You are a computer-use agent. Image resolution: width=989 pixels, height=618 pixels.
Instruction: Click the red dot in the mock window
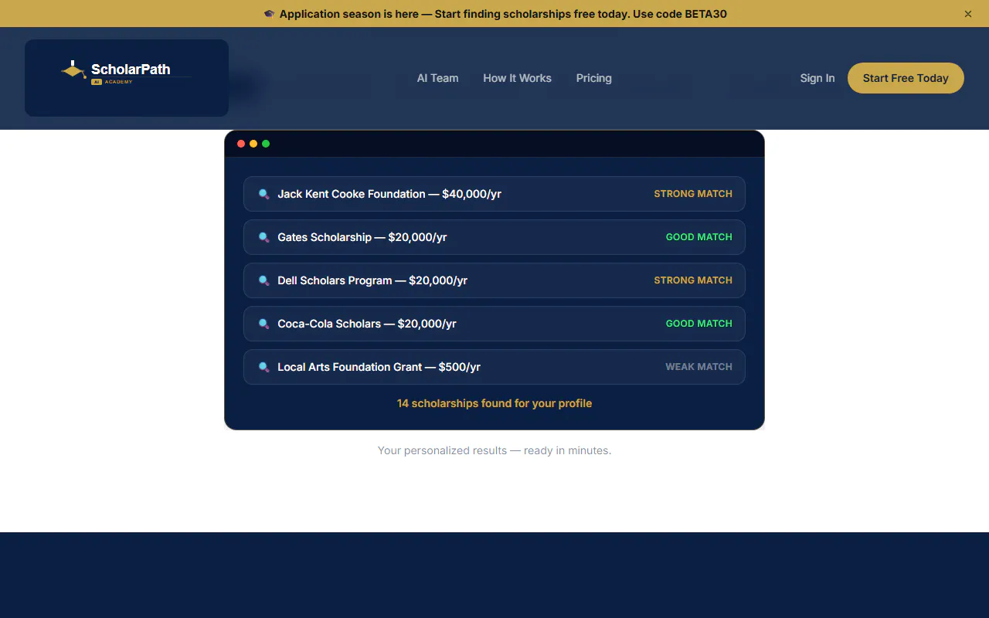[241, 144]
